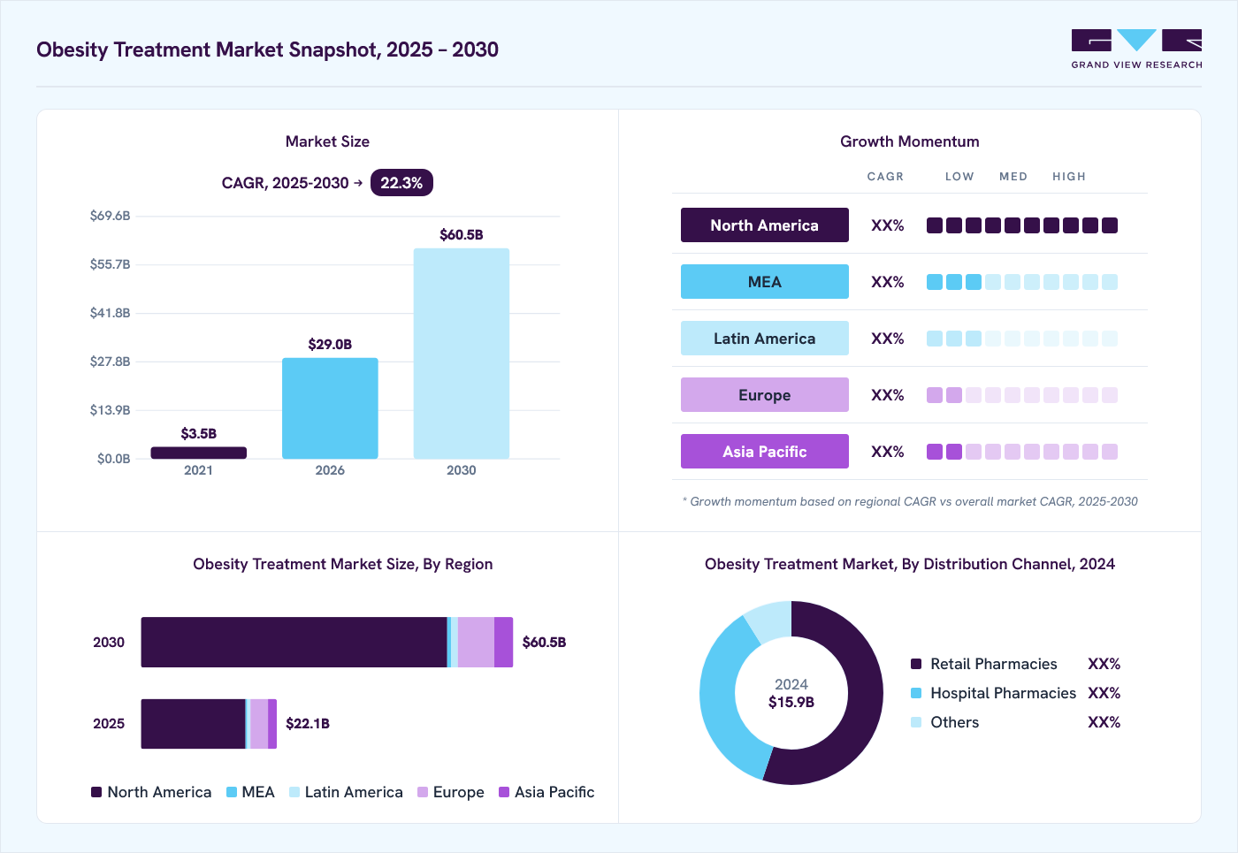Click the $29.0B value label
Viewport: 1238px width, 853px height.
pos(330,345)
